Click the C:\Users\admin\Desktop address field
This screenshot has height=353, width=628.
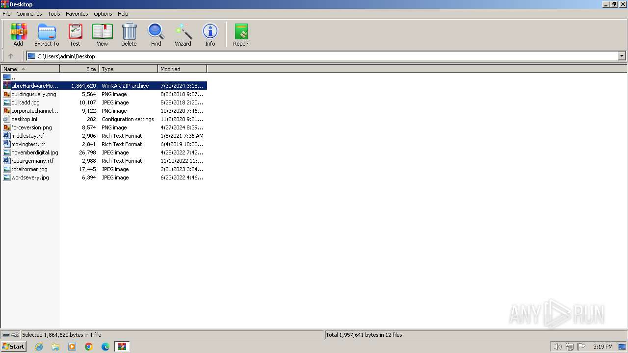tap(322, 56)
